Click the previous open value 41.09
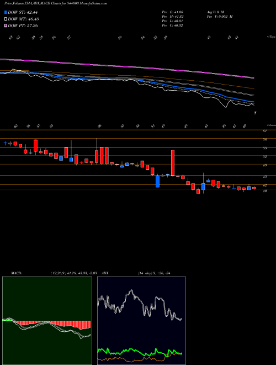Viewport: 276px width, 365px height. [178, 12]
